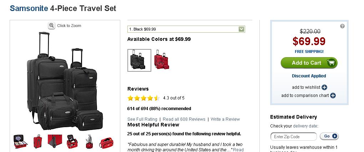Show the suitcase wheel close-up thumbnail
Image resolution: width=364 pixels, height=152 pixels.
pos(55,142)
